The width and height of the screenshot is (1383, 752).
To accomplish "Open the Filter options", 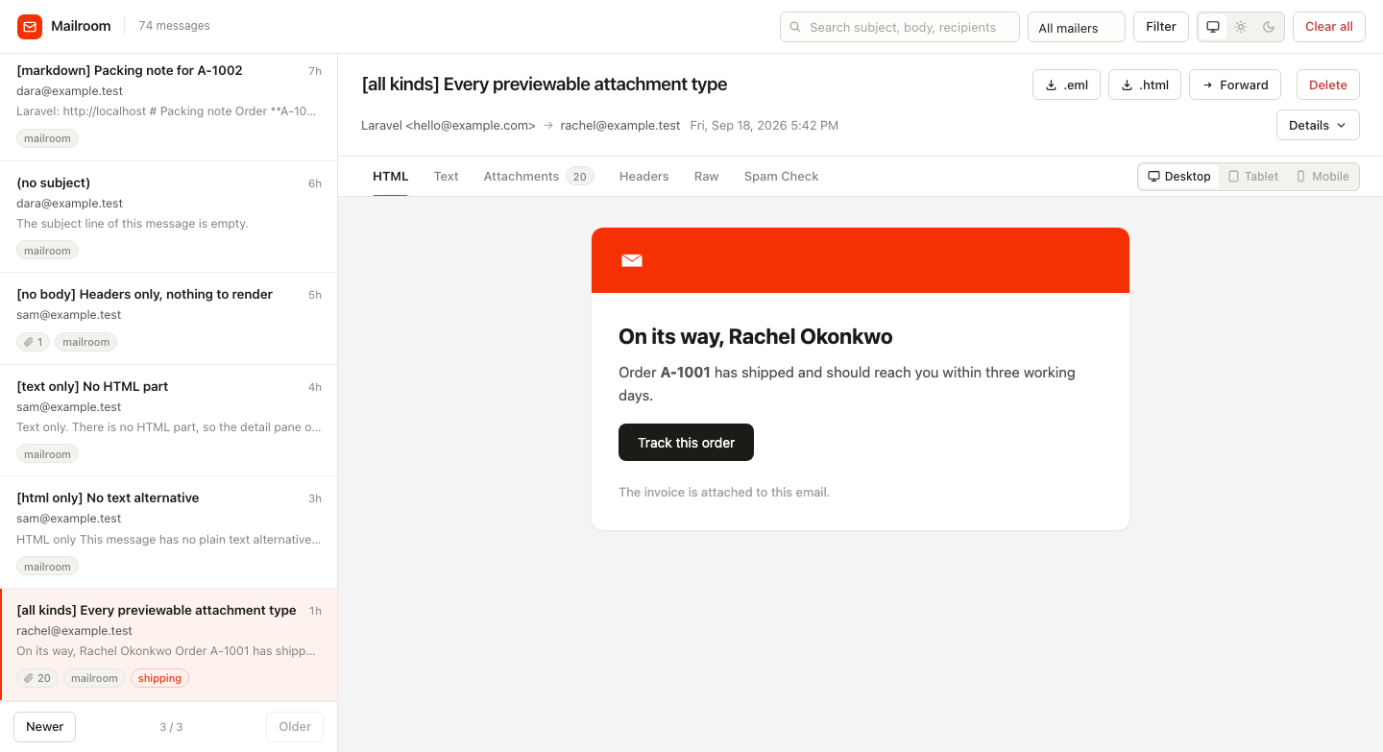I will 1161,27.
